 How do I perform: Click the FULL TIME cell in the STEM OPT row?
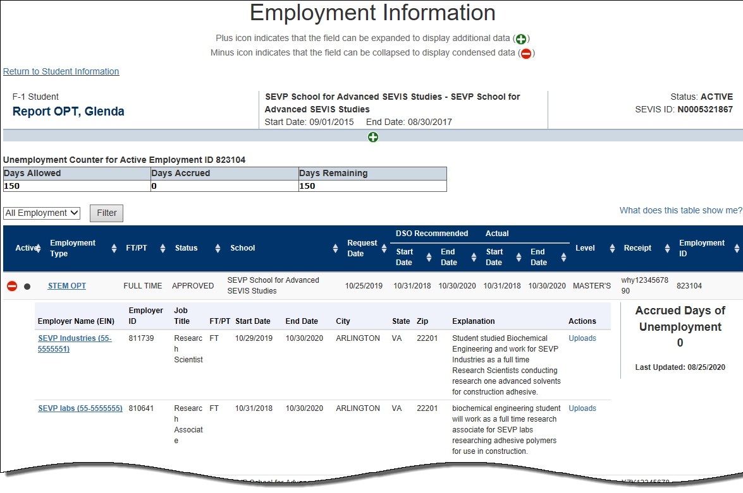tap(143, 286)
